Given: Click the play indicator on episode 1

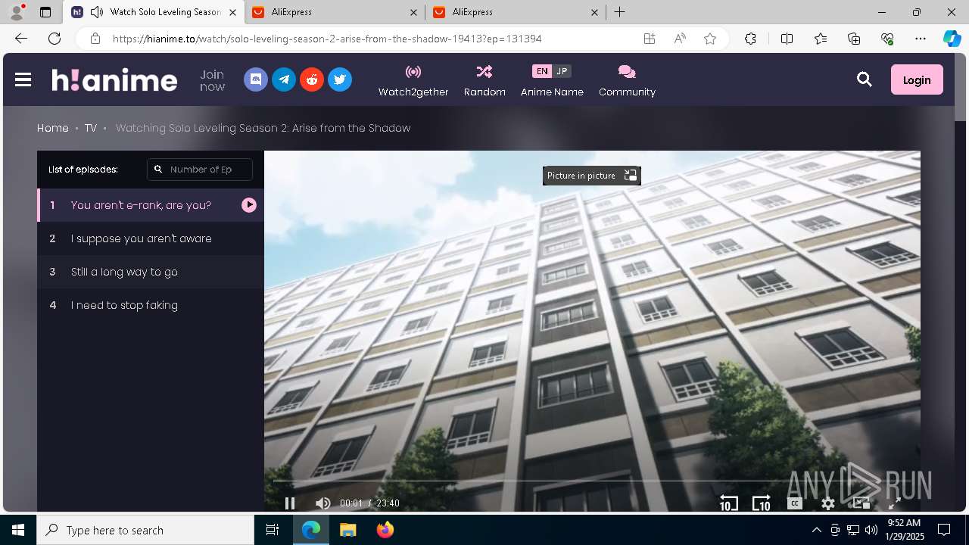Looking at the screenshot, I should tap(249, 205).
